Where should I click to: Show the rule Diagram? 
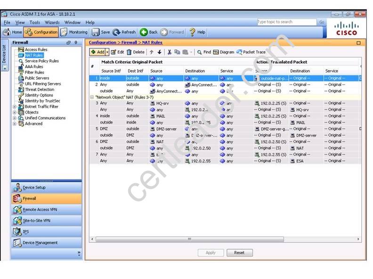point(224,52)
